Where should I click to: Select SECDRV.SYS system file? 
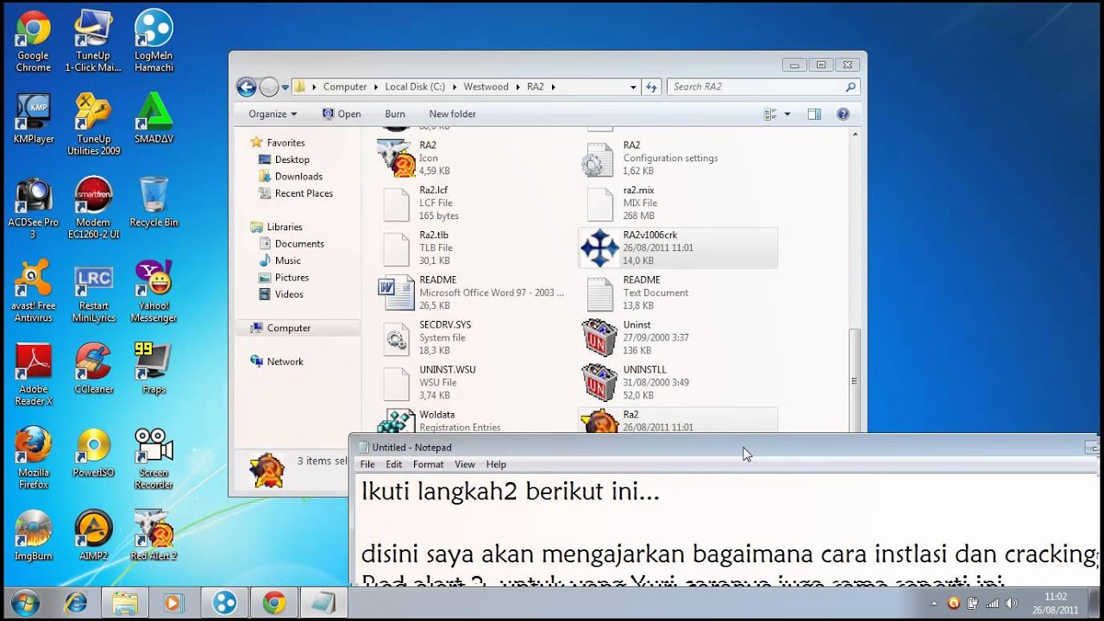[474, 337]
